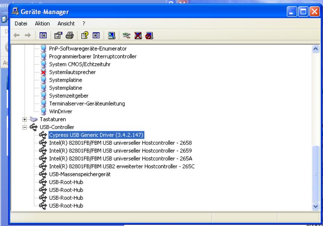Select the Tastaturen tree node
The width and height of the screenshot is (323, 226).
point(53,119)
